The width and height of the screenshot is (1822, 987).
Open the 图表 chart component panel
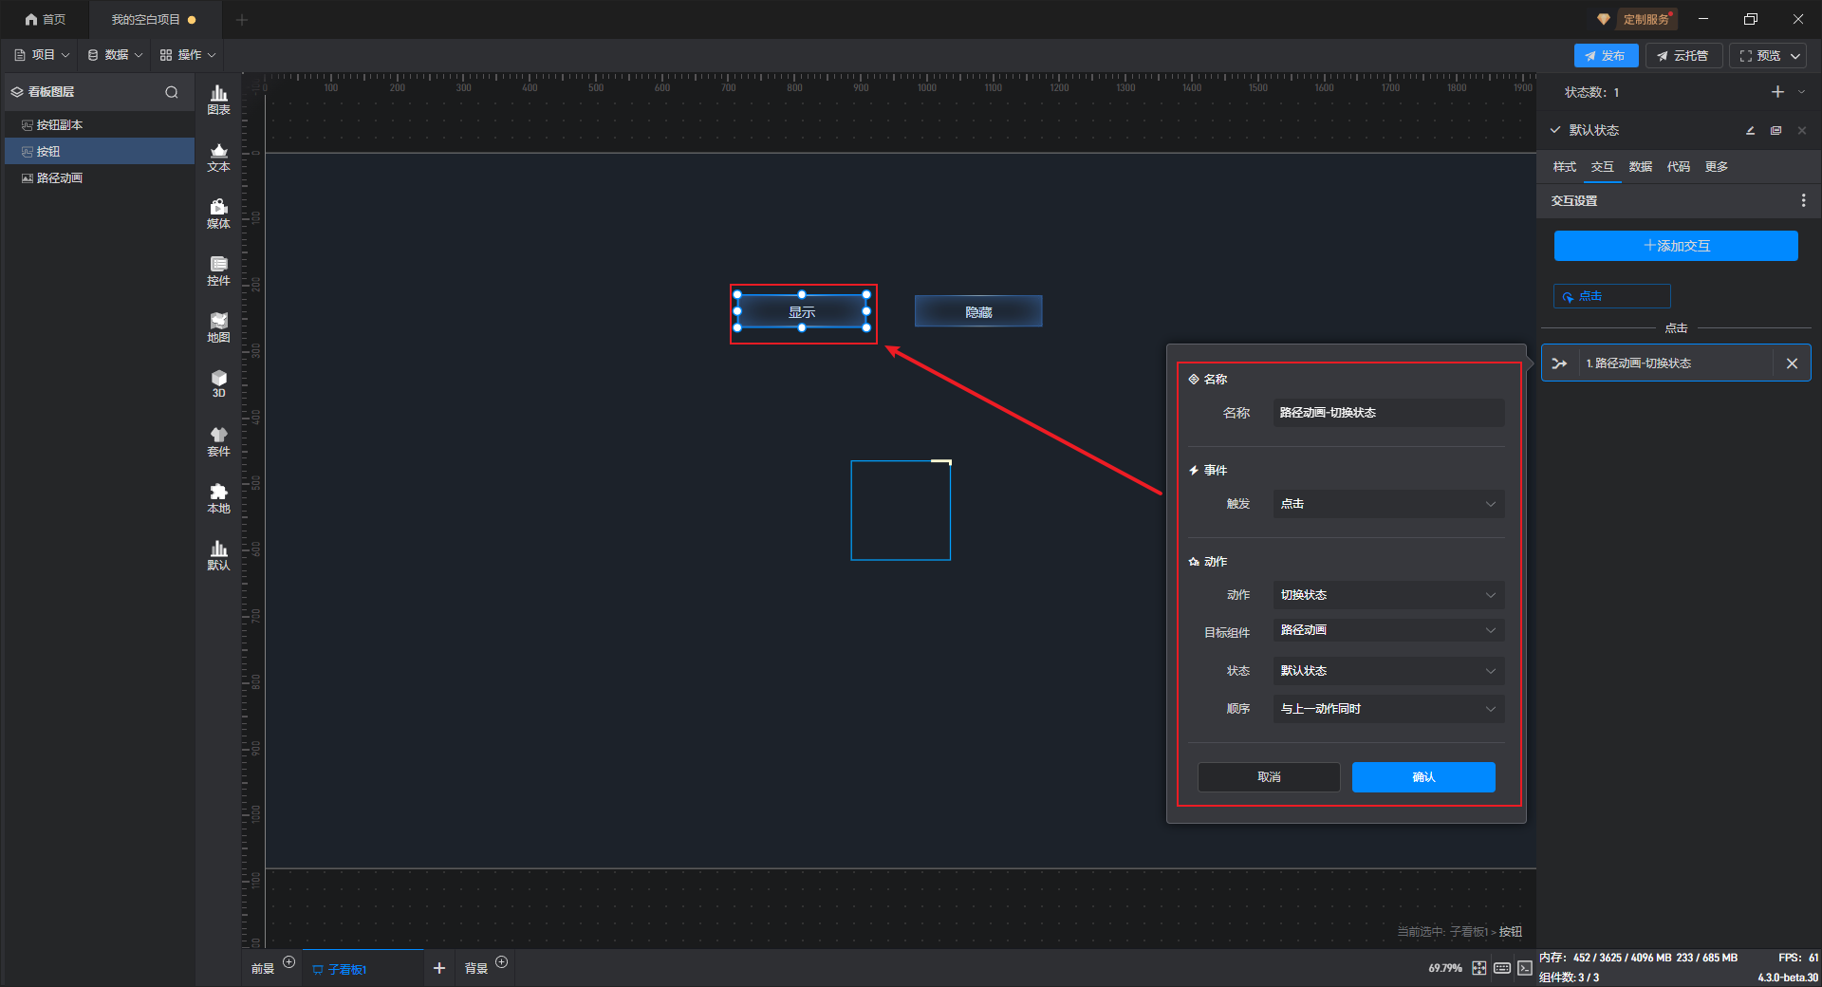pyautogui.click(x=218, y=100)
